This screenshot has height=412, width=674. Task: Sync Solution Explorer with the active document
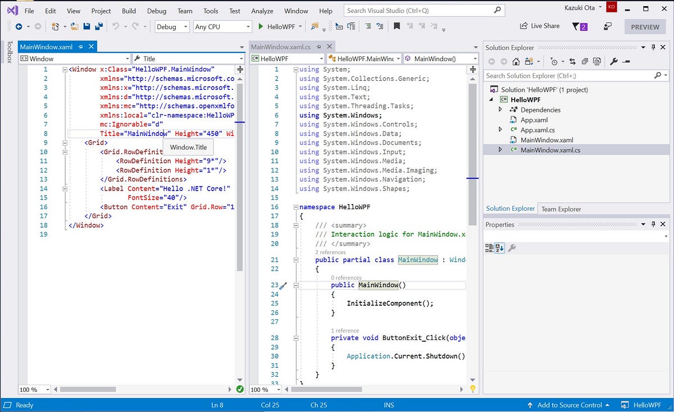click(573, 62)
